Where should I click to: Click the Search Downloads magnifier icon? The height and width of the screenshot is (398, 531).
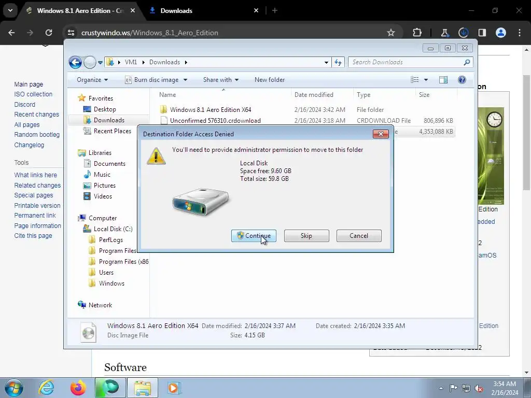point(467,62)
